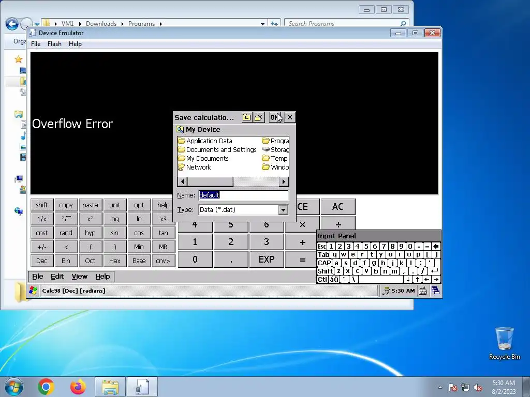Expand the Type dropdown arrow
This screenshot has height=397, width=530.
pyautogui.click(x=283, y=210)
